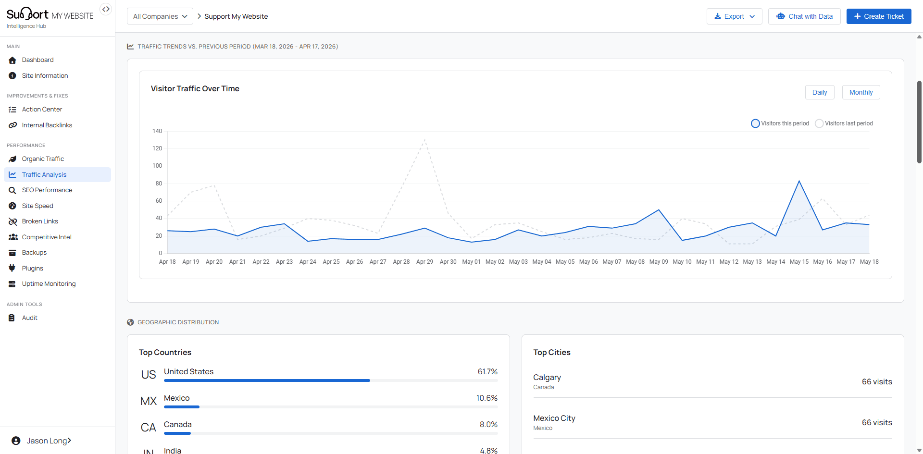Go to Action Center
923x454 pixels.
tap(57, 110)
